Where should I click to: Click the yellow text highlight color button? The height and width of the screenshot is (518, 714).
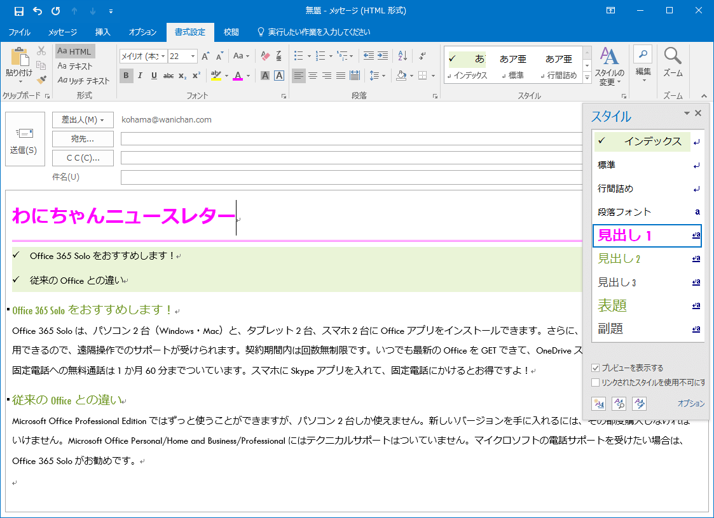[216, 76]
